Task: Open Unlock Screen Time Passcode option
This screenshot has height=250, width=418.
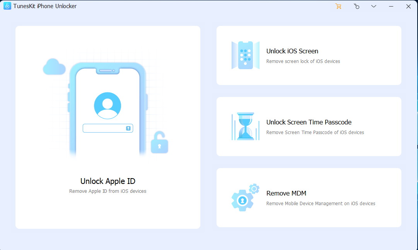Action: tap(309, 126)
